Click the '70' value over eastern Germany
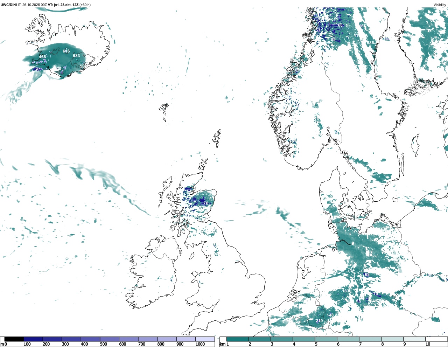The image size is (448, 347). coord(376,294)
